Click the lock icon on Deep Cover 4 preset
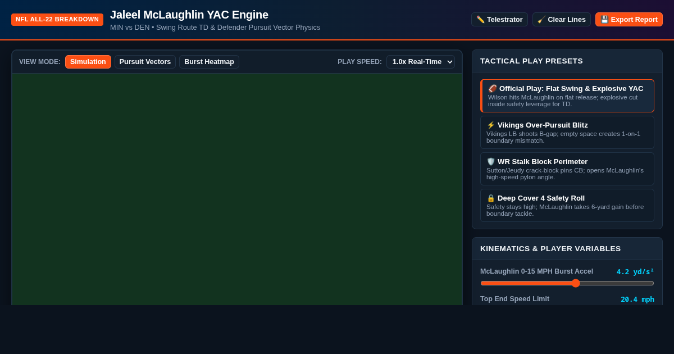Screen dimensions: 674x354 click(491, 198)
